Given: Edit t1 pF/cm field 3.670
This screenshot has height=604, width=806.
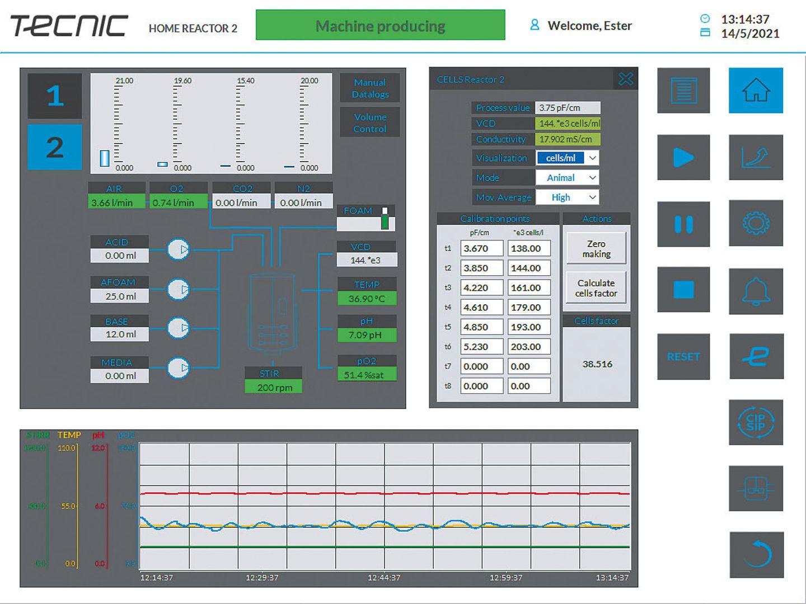Looking at the screenshot, I should tap(481, 248).
